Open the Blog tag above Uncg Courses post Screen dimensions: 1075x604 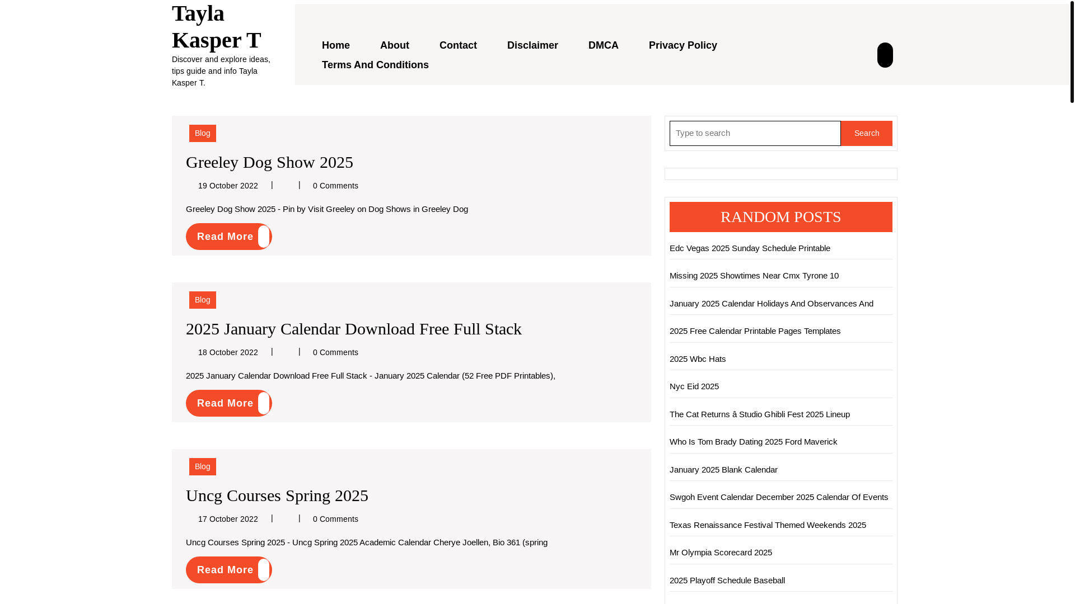pyautogui.click(x=202, y=466)
